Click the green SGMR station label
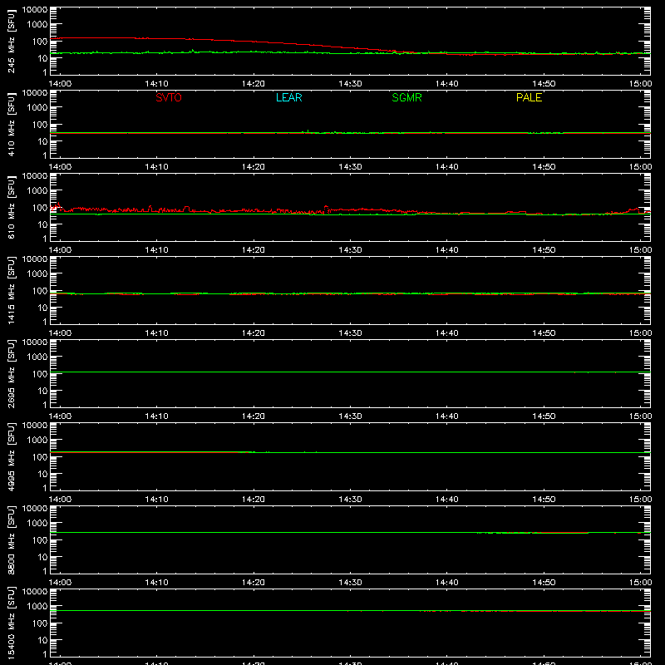 406,97
